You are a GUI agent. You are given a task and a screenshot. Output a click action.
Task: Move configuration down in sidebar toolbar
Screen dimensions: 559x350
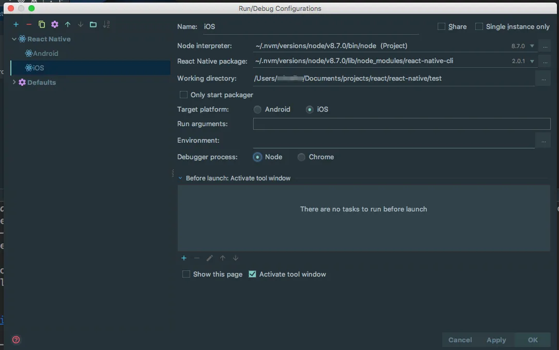click(81, 24)
